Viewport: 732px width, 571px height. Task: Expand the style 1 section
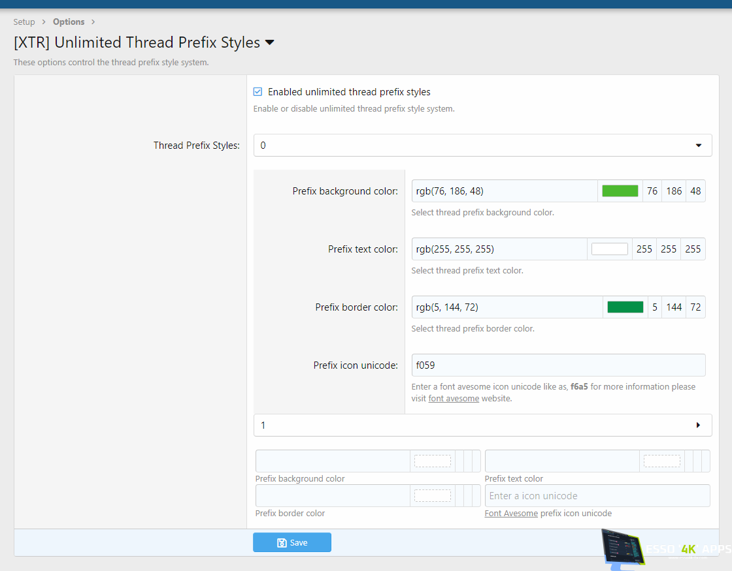pyautogui.click(x=698, y=425)
